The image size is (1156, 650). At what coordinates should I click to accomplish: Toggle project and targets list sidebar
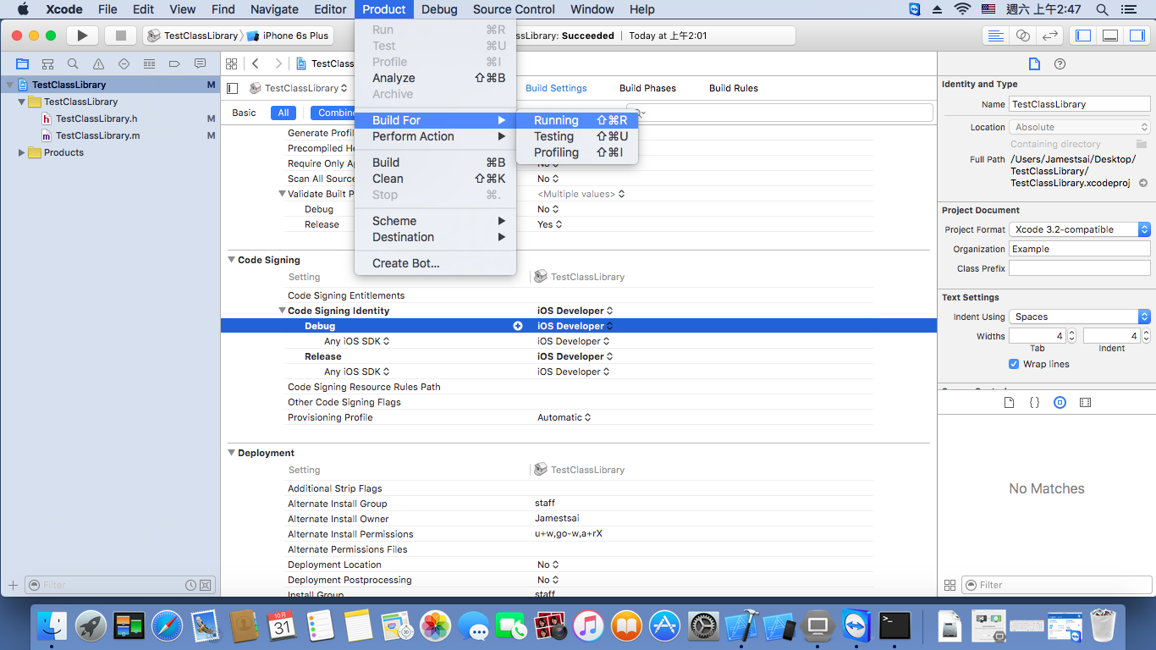[x=233, y=88]
